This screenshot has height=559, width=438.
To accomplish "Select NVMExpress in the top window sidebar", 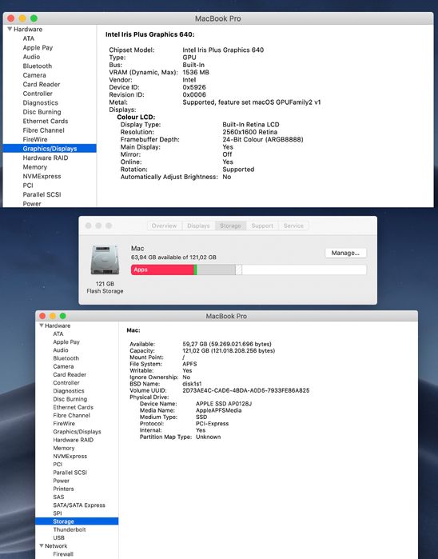I will click(x=42, y=176).
